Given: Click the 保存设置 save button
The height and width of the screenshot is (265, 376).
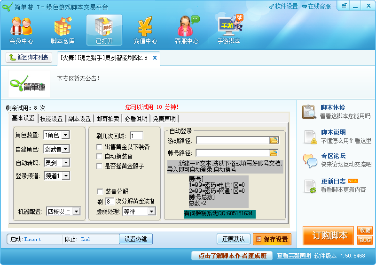Looking at the screenshot, I should 272,239.
